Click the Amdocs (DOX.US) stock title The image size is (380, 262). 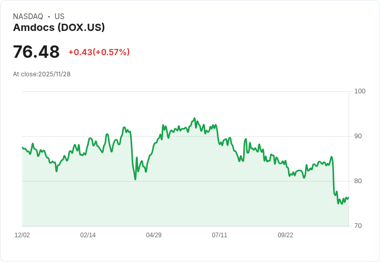coord(59,27)
